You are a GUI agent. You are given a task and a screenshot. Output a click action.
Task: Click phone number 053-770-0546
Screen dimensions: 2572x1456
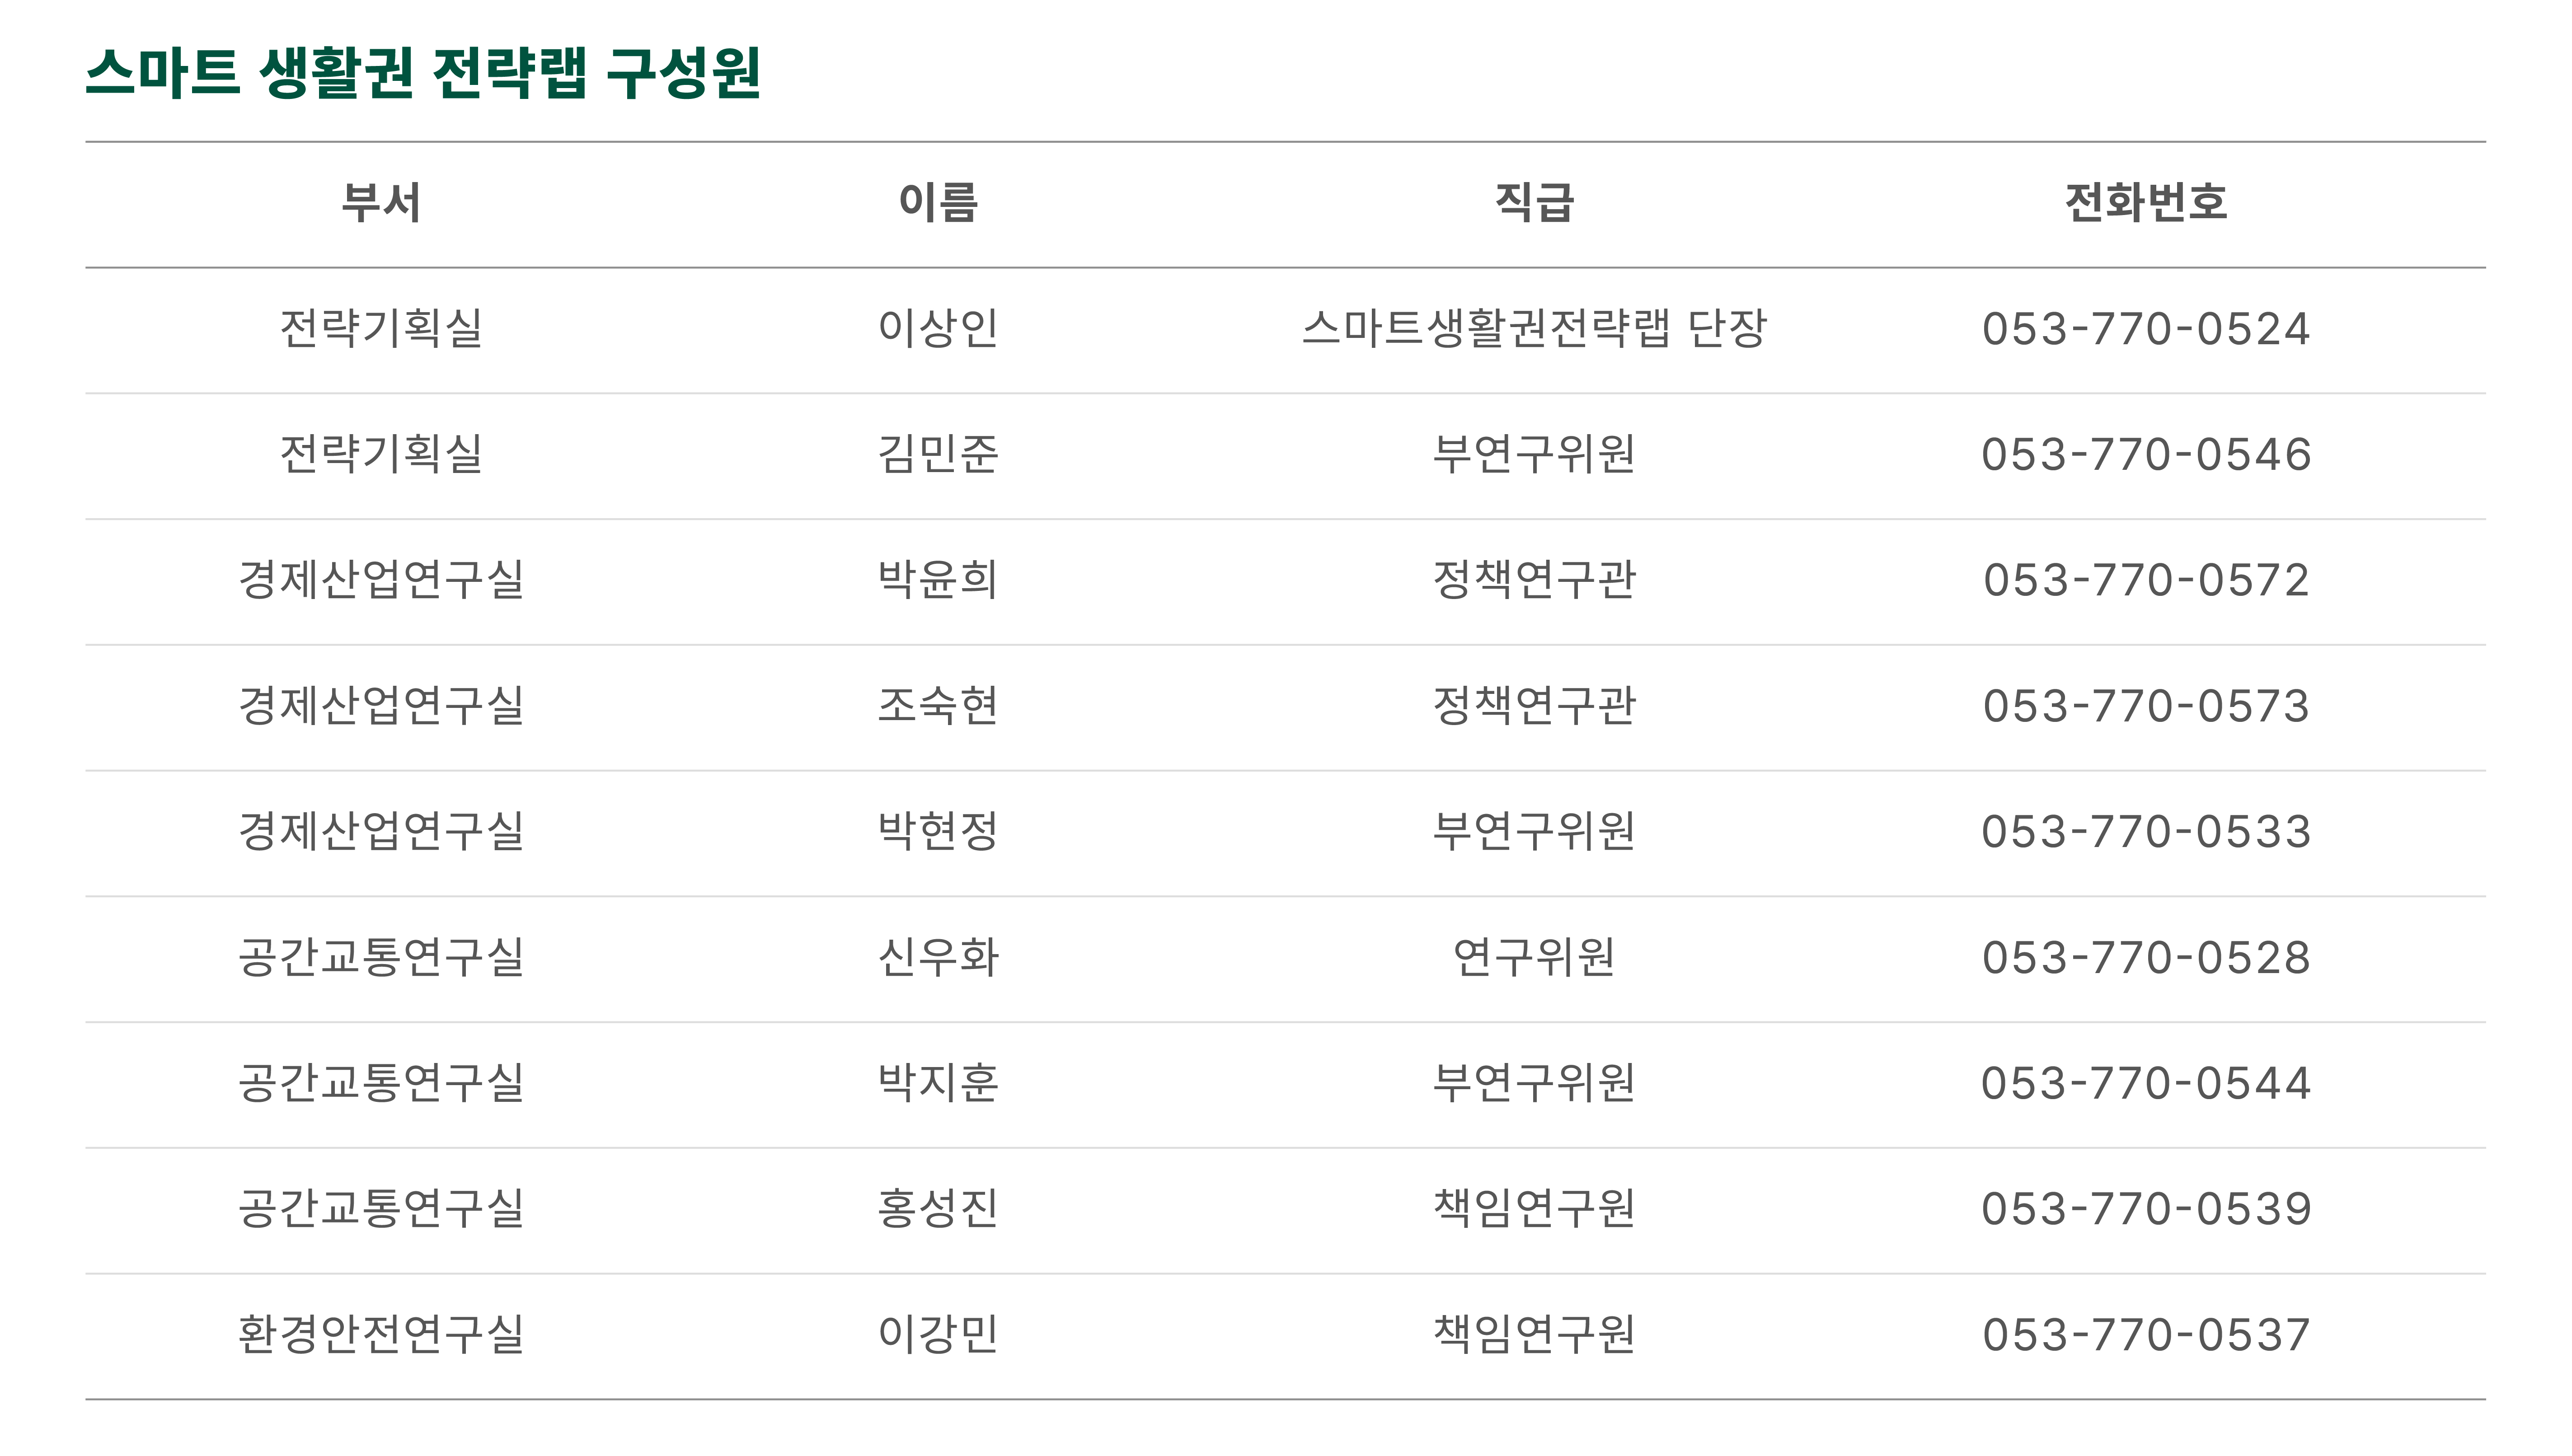2146,455
